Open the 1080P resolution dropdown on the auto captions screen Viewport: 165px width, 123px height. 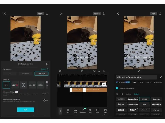pos(40,14)
